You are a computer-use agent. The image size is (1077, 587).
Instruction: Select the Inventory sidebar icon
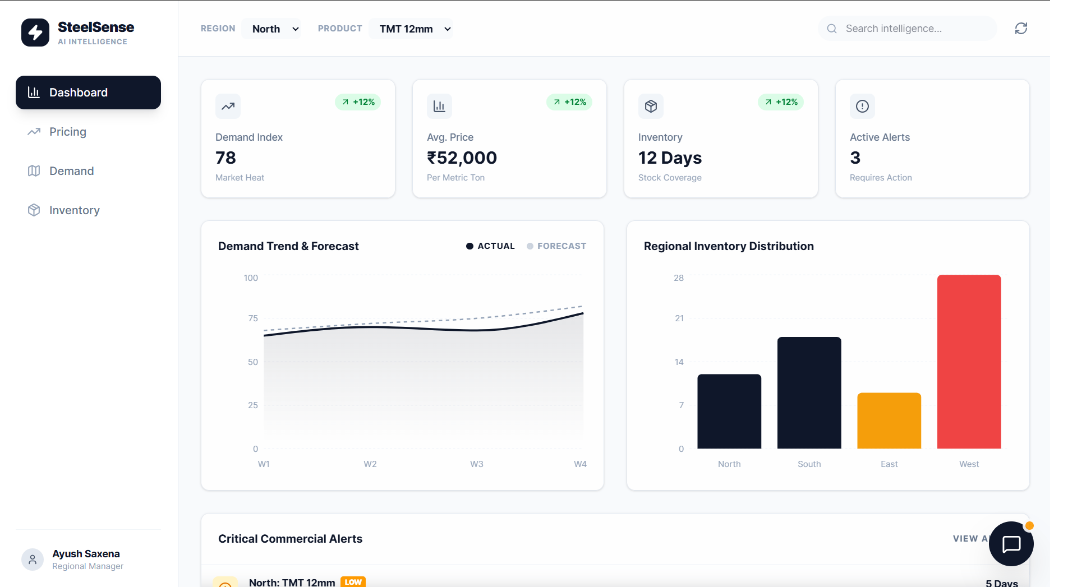point(34,210)
